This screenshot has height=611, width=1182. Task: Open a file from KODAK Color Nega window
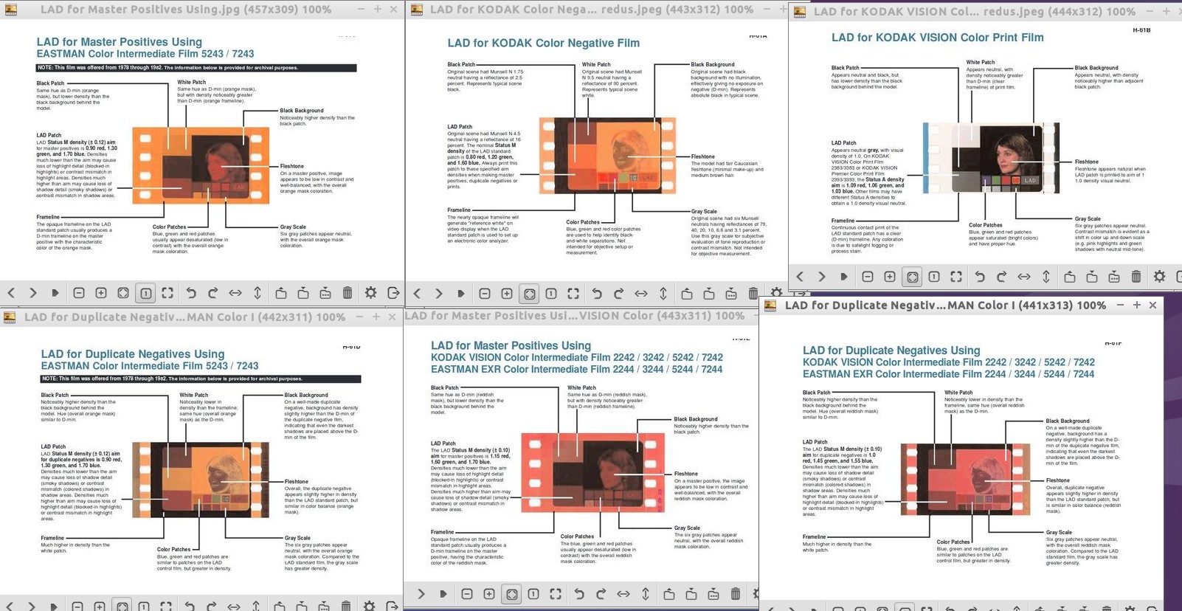(687, 294)
